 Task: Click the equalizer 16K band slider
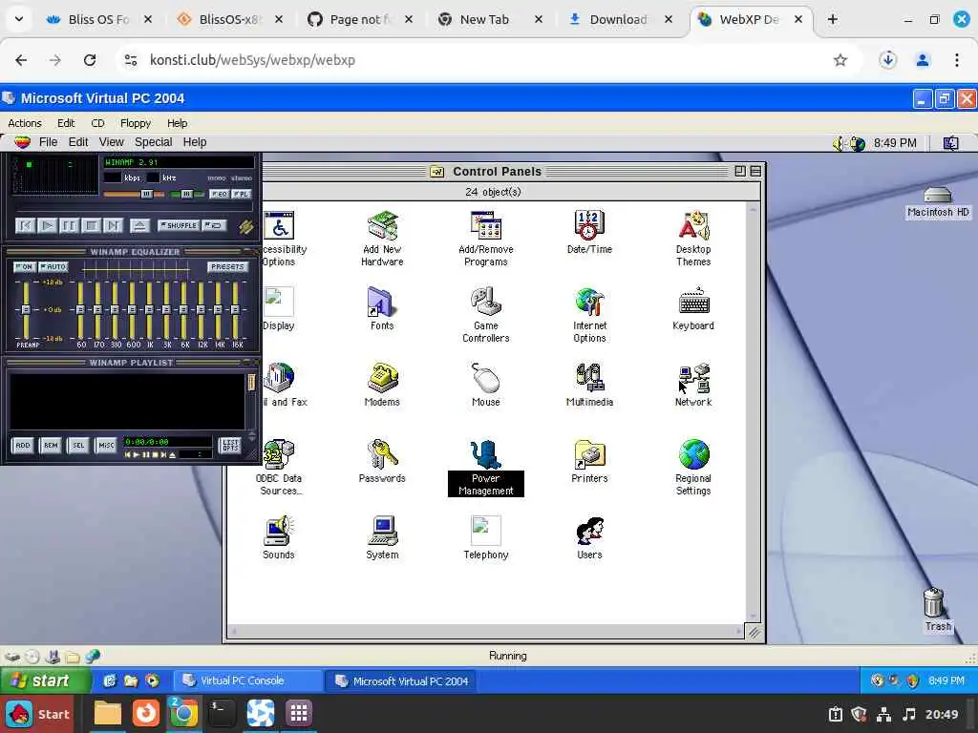[235, 309]
